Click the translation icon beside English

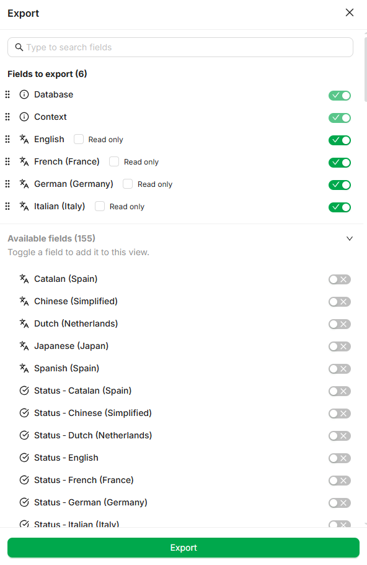(x=24, y=139)
